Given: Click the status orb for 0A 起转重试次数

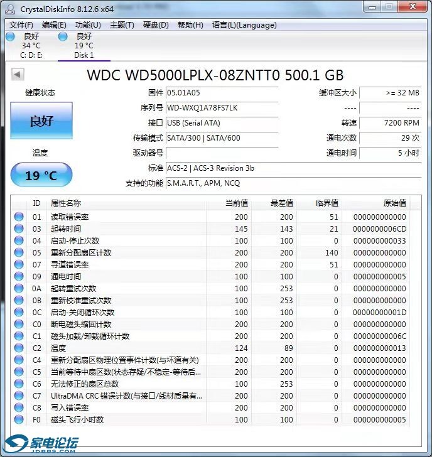Looking at the screenshot, I should click(19, 288).
